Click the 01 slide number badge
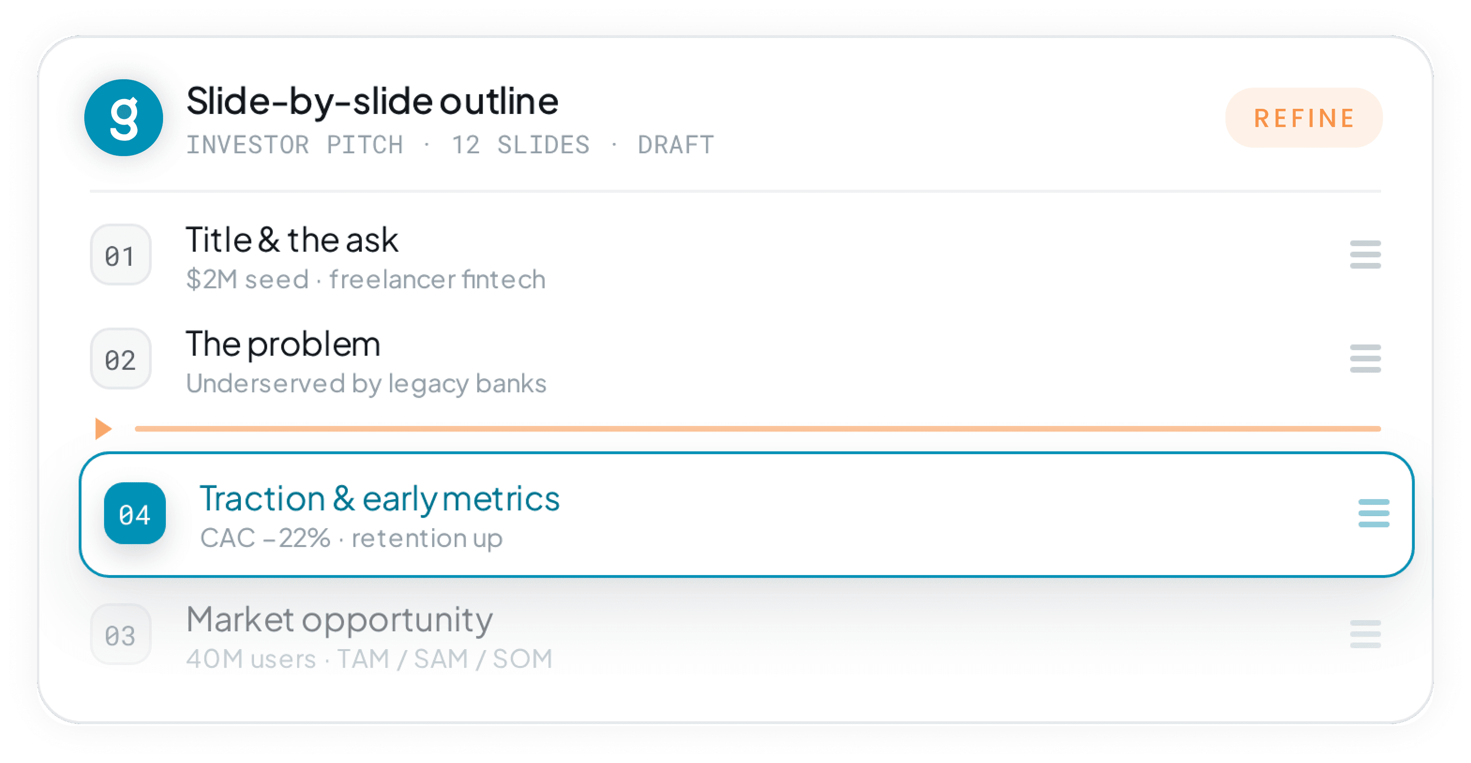1471x763 pixels. click(120, 255)
